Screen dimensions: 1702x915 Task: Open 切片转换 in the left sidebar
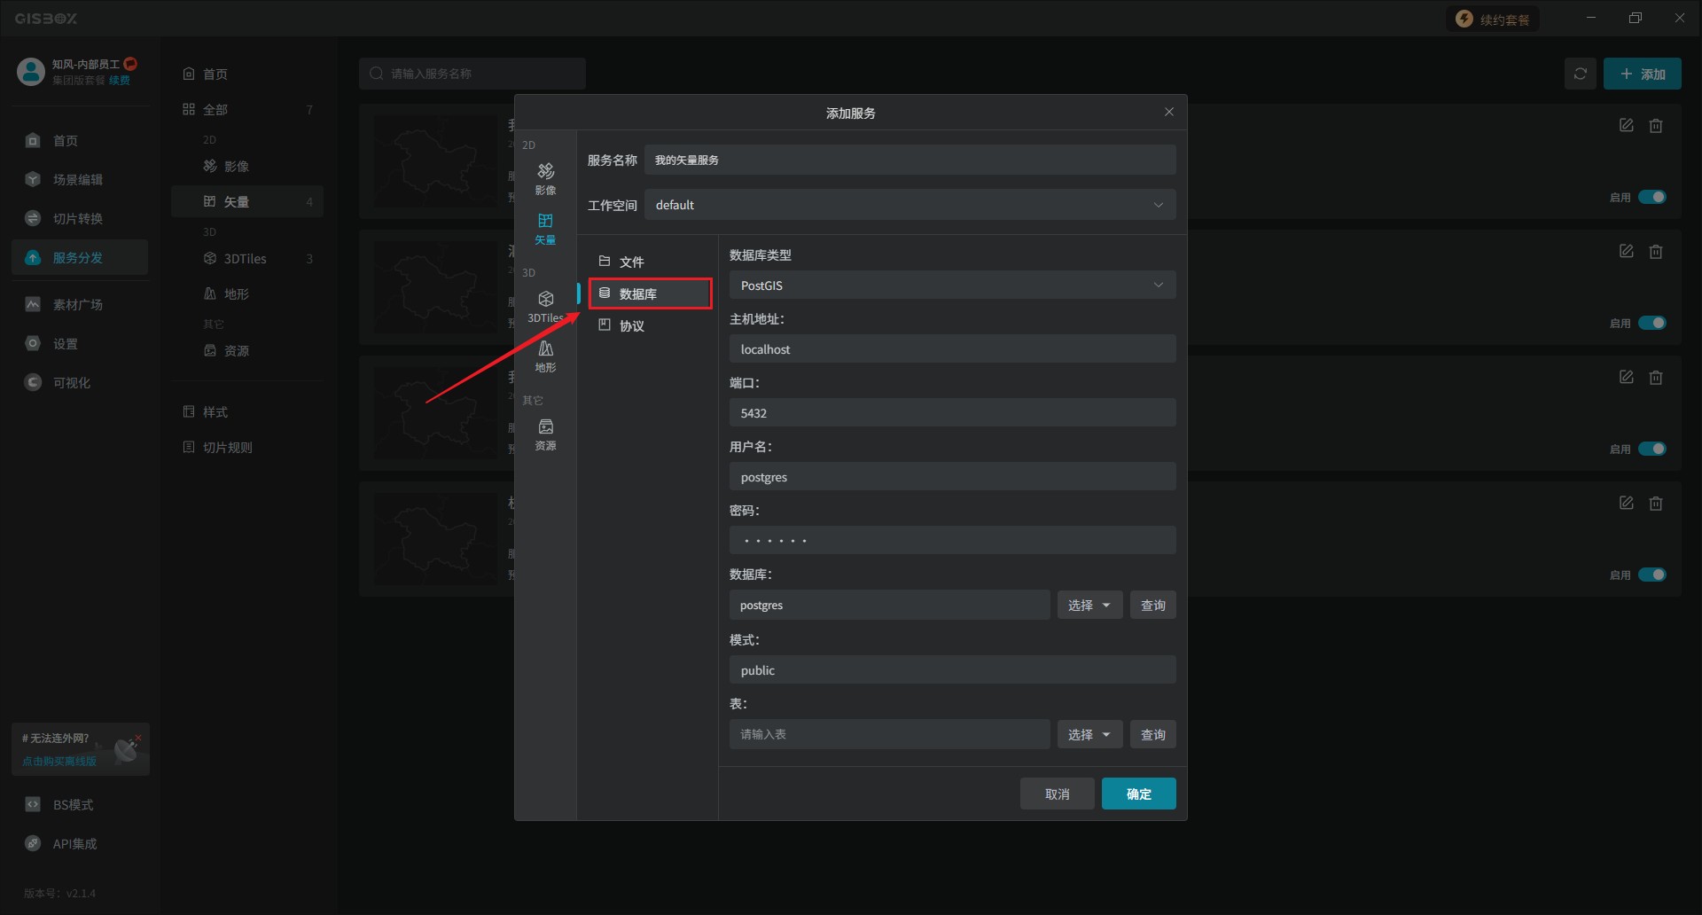78,218
